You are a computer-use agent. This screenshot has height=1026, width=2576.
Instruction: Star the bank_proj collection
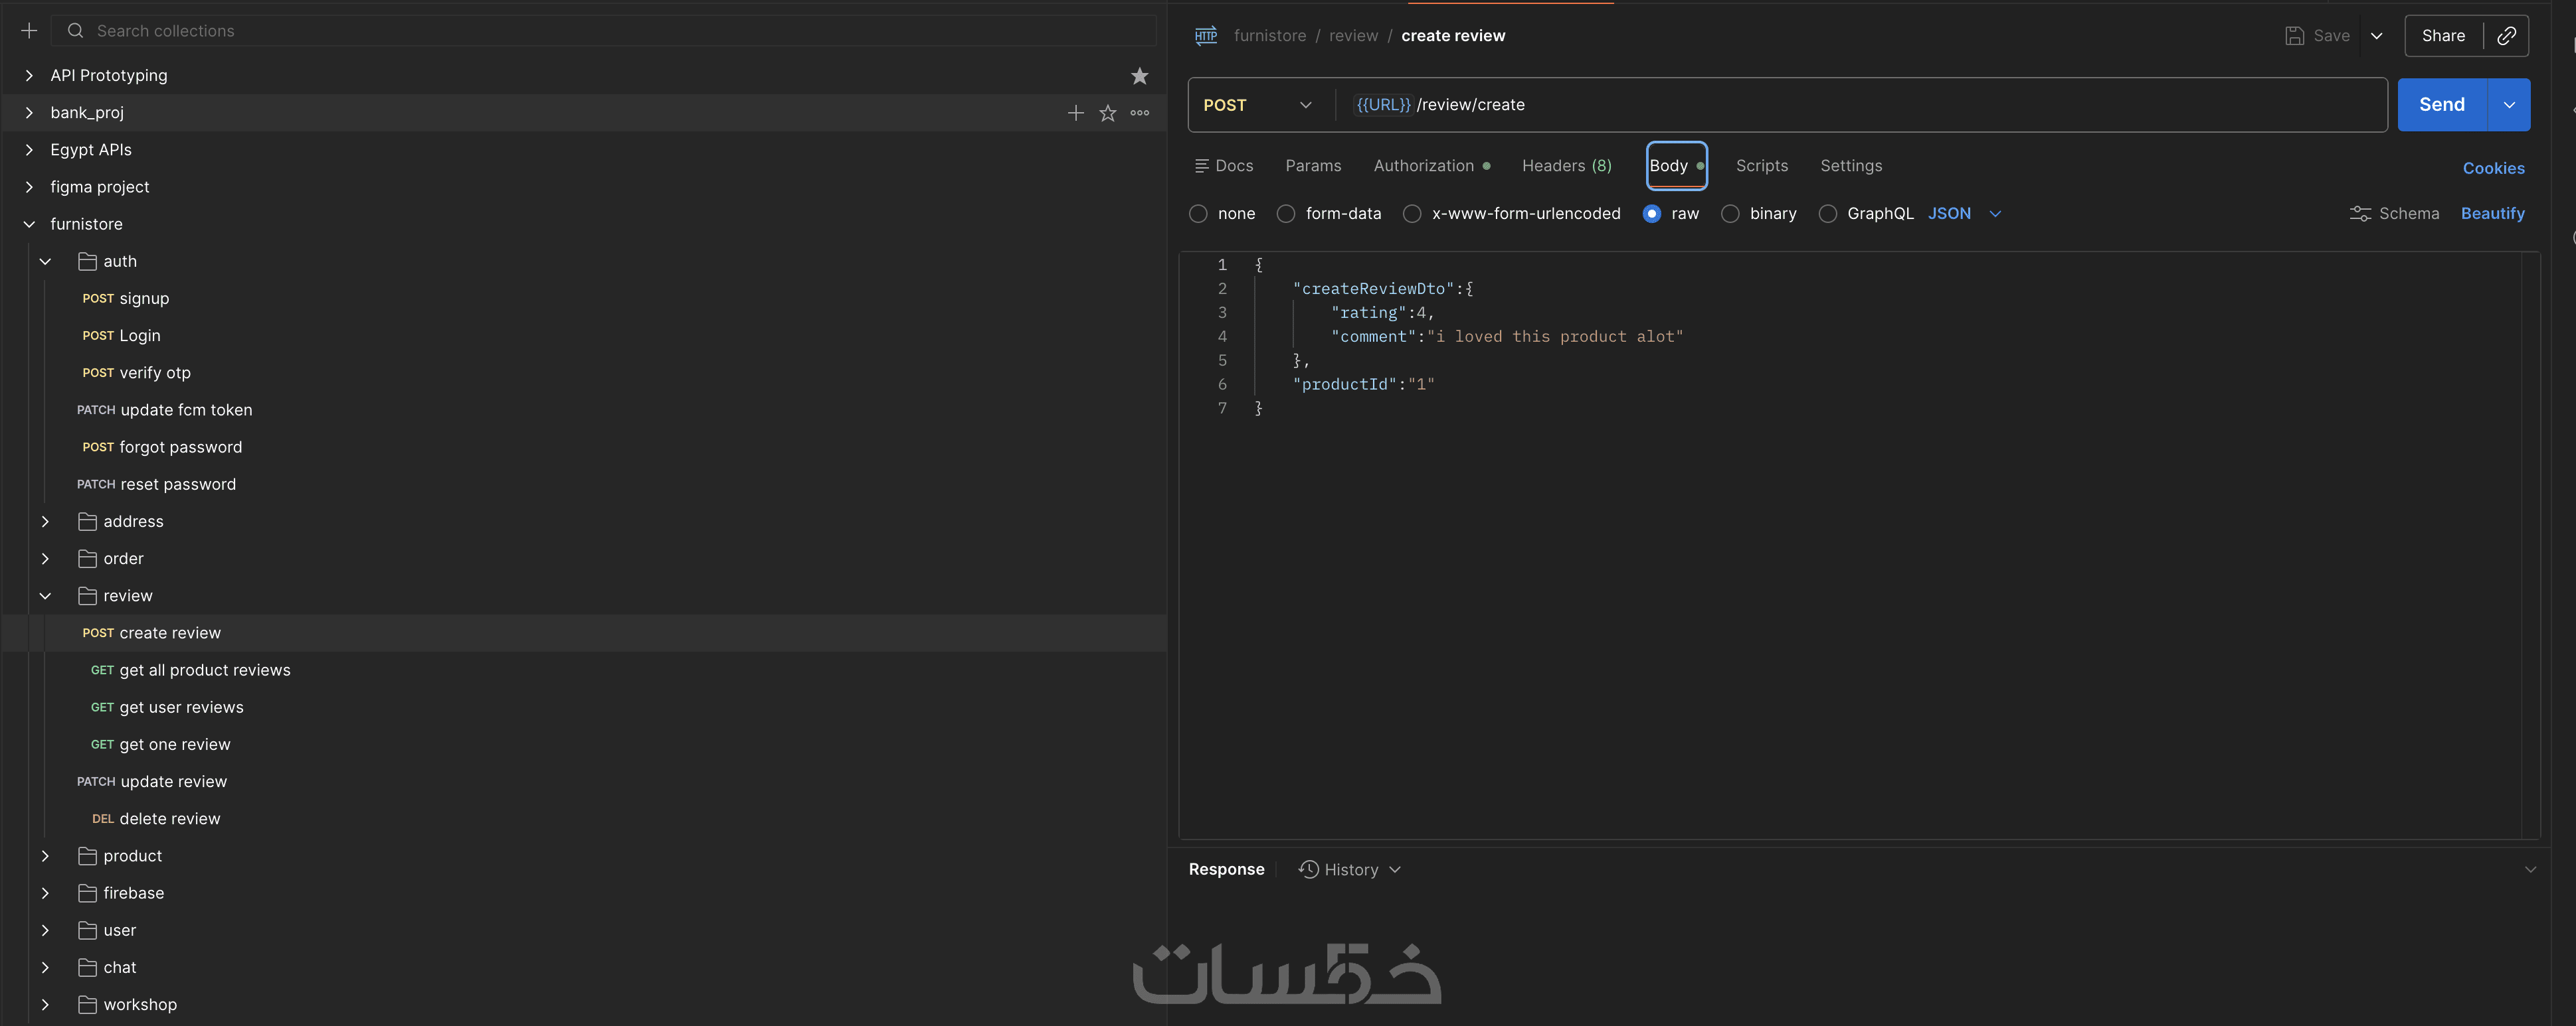click(1107, 113)
